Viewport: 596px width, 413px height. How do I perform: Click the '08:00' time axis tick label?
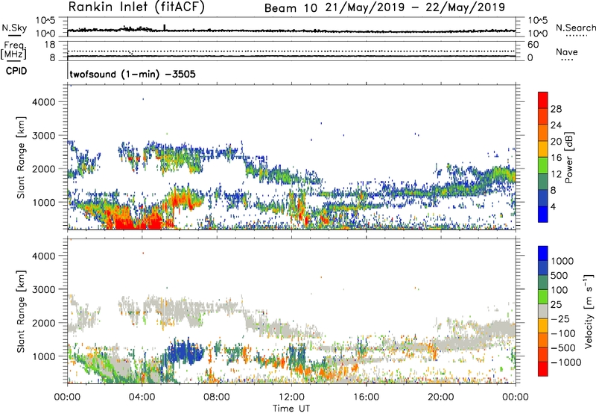point(216,397)
